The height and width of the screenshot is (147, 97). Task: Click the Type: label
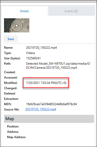8,53
